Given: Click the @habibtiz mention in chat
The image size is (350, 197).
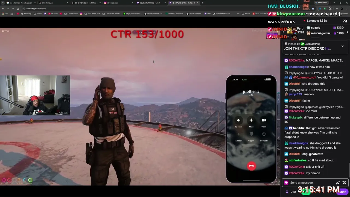Looking at the screenshot, I should pos(316,154).
